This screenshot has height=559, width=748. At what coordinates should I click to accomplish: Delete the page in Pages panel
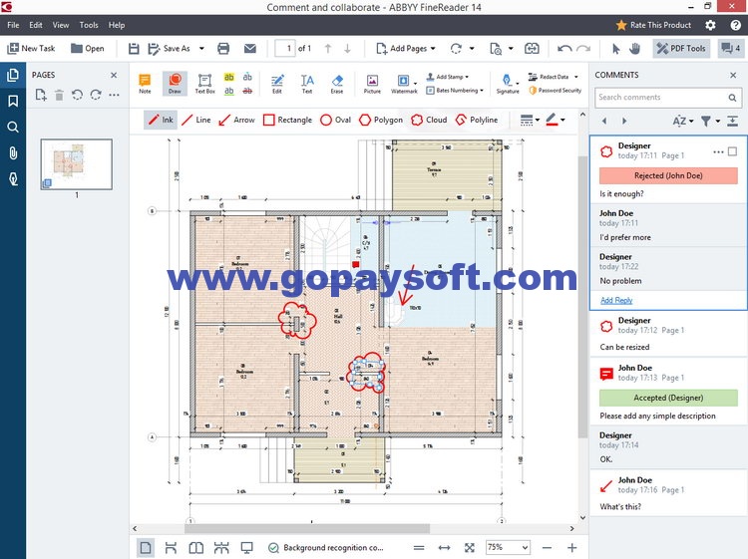(x=59, y=96)
